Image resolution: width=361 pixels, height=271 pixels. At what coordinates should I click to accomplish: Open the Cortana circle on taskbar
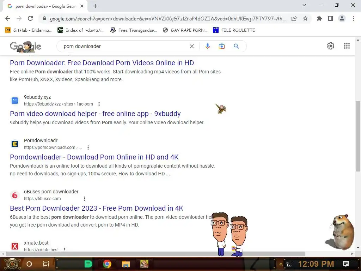click(x=29, y=264)
